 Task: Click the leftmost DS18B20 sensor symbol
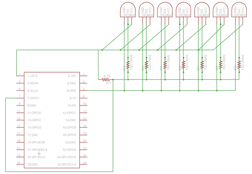(128, 10)
